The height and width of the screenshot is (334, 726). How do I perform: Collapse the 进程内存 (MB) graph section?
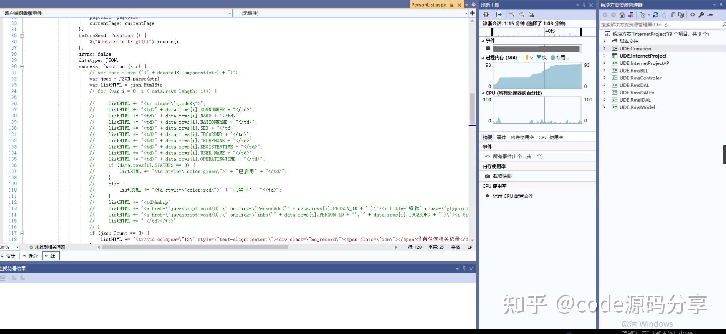[483, 58]
